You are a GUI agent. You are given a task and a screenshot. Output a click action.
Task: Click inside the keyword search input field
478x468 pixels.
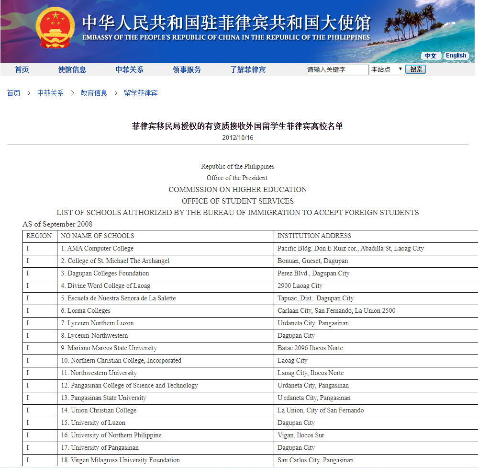coord(337,69)
